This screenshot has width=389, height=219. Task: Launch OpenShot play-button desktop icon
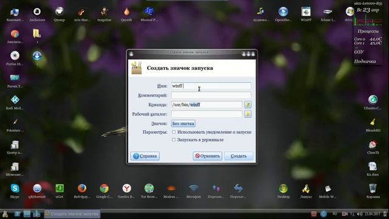click(283, 14)
